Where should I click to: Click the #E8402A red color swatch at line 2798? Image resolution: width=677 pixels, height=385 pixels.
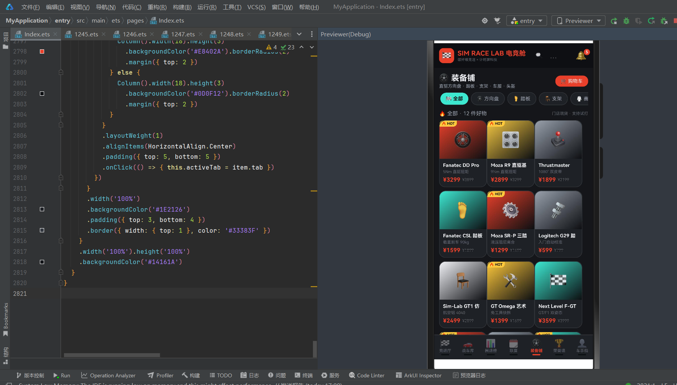pyautogui.click(x=42, y=51)
